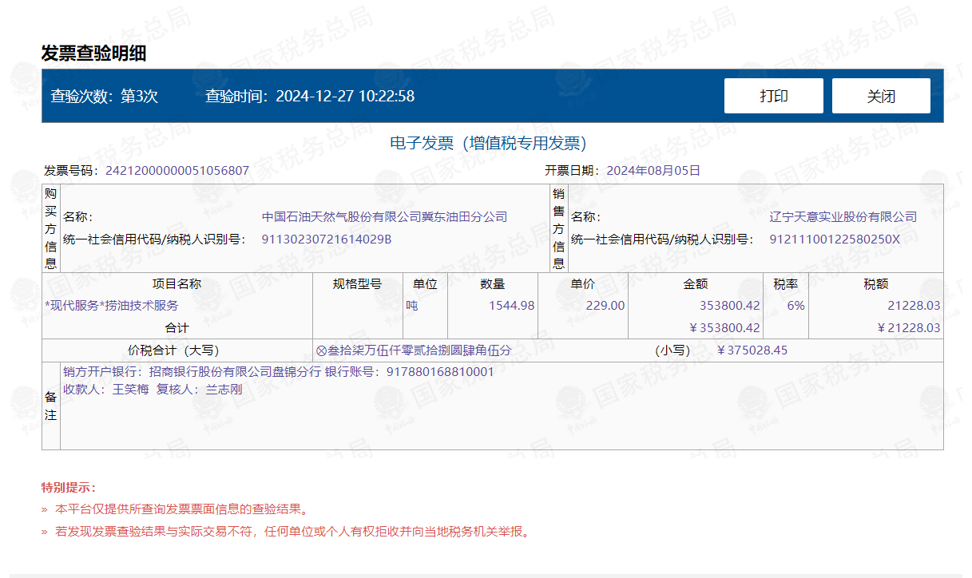Click the 查验次数: 第3次 text
Image resolution: width=972 pixels, height=578 pixels.
point(105,97)
